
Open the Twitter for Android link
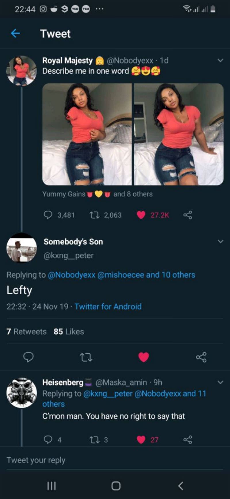coord(108,307)
